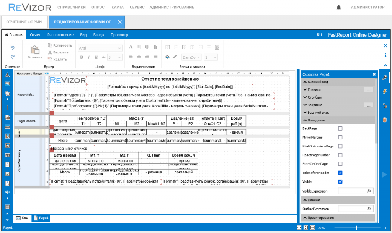
Task: Pick the fill color bucket tool
Action: point(168,57)
